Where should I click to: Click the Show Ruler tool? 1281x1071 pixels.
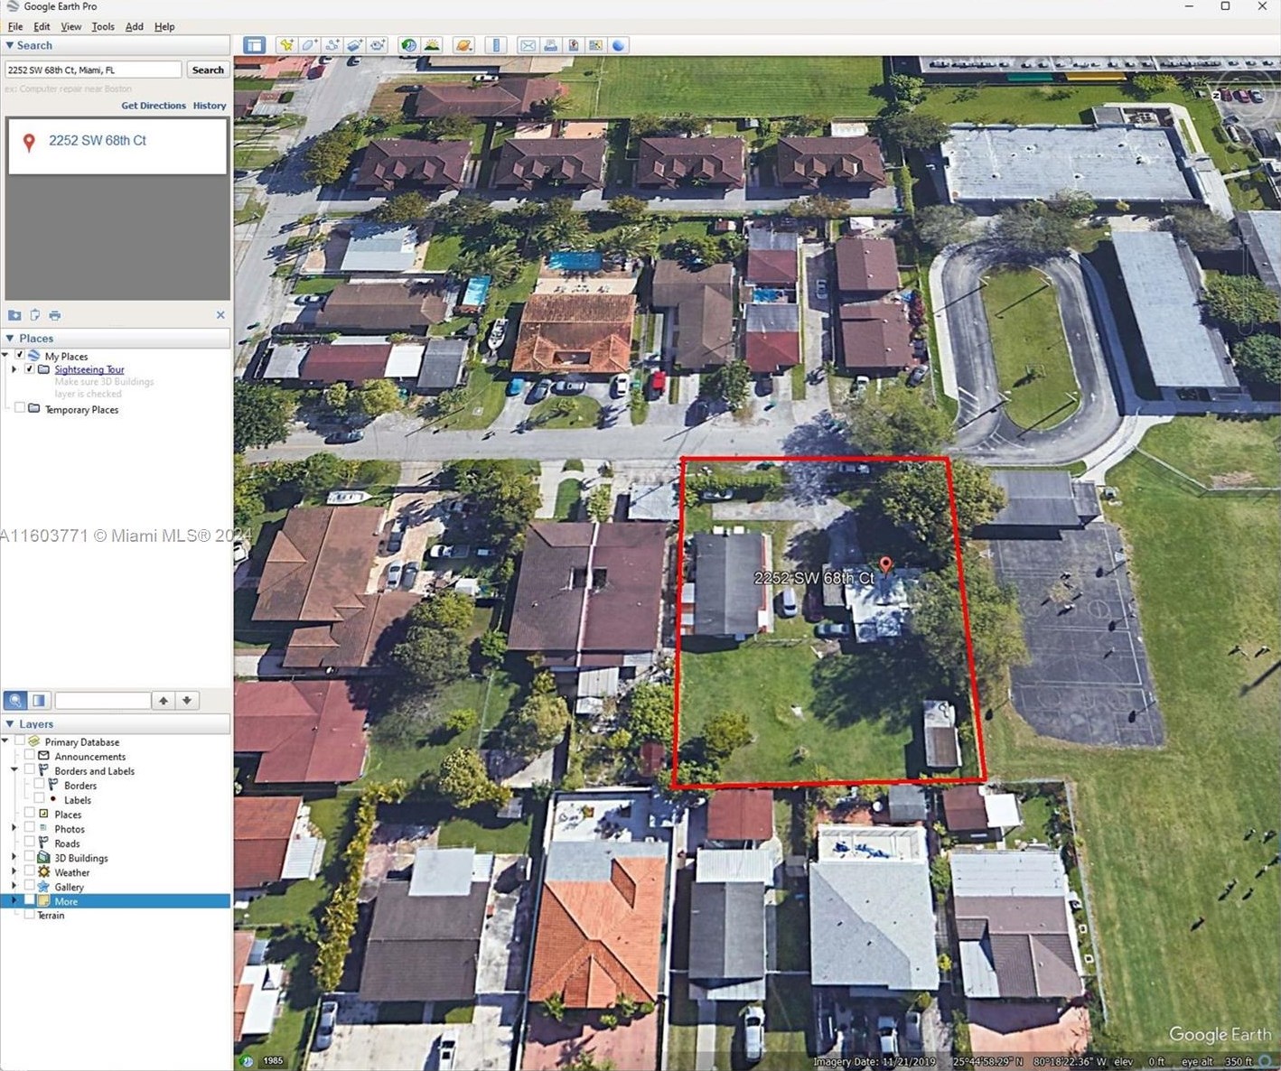[495, 45]
